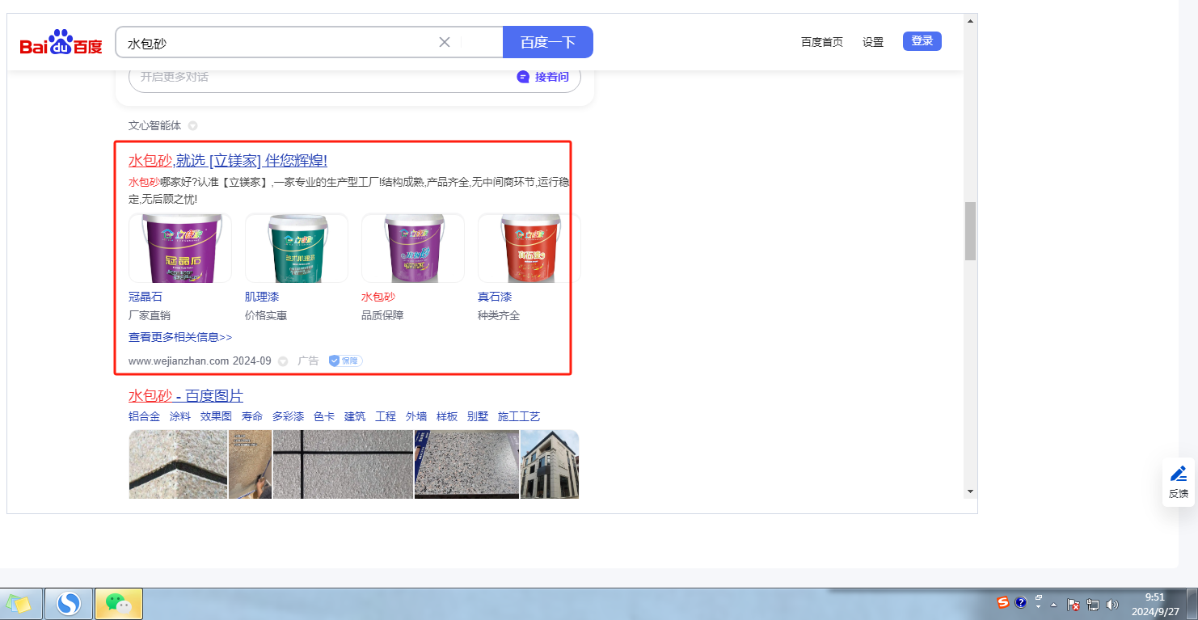Viewport: 1198px width, 620px height.
Task: Select the 效果图 image filter tag
Action: 216,417
